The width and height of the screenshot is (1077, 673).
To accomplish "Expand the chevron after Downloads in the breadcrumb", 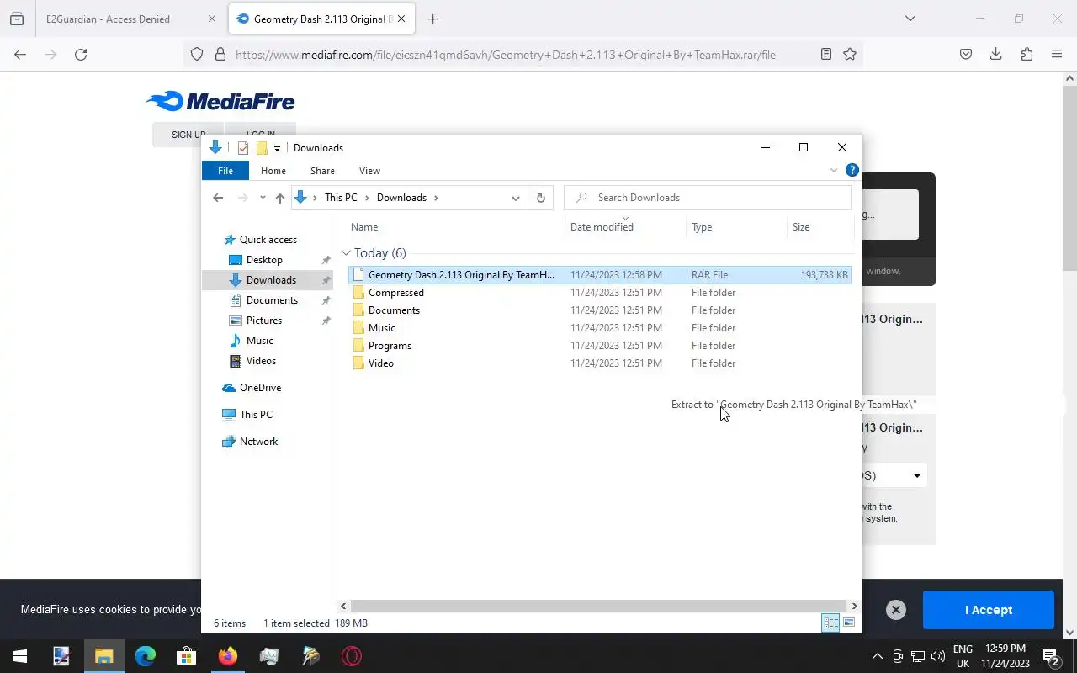I will click(436, 198).
